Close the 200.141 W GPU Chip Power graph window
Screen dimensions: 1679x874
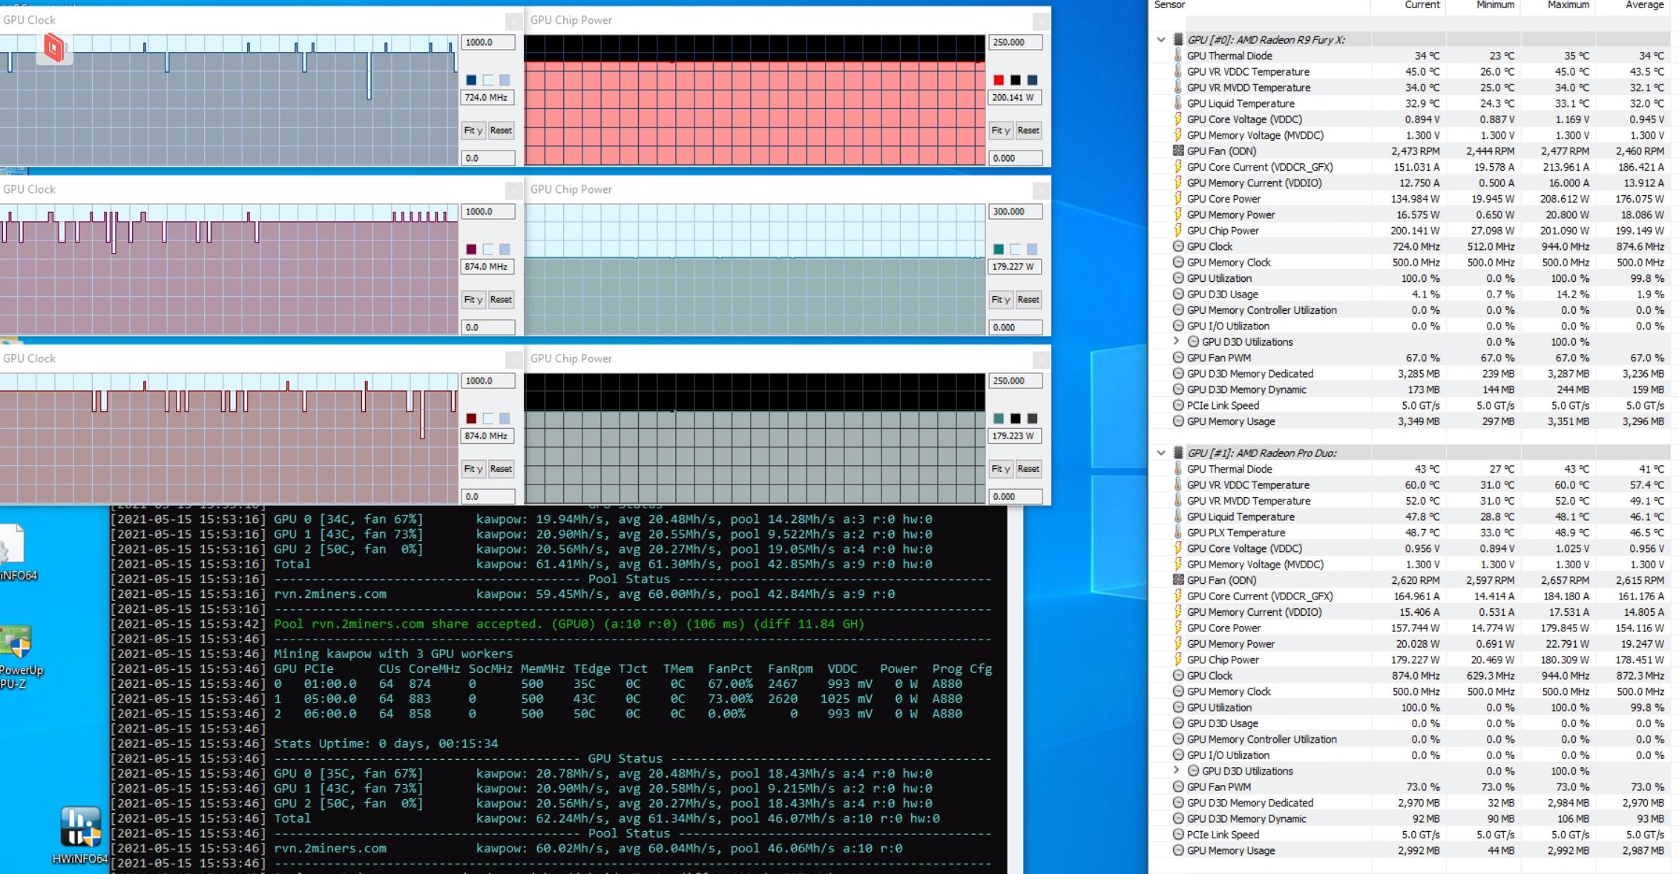(1040, 21)
